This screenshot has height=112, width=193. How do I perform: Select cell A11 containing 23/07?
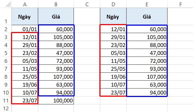25,100
